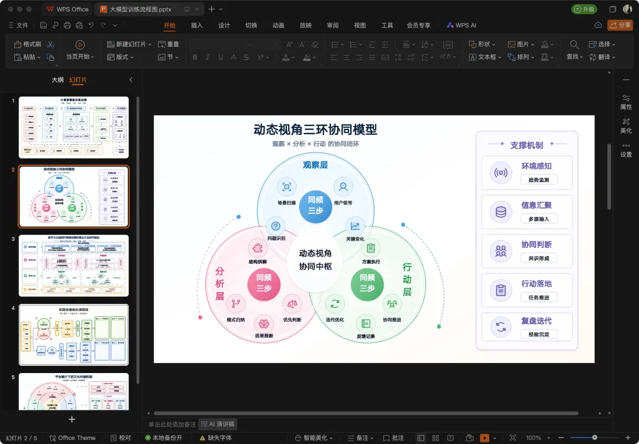Open the 翻译 translate dropdown
The width and height of the screenshot is (639, 444).
pos(602,57)
